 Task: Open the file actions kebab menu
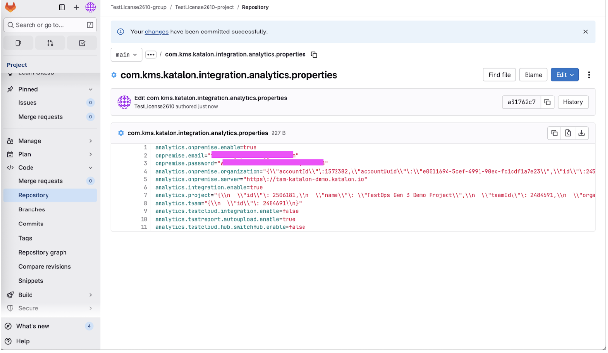click(x=589, y=75)
